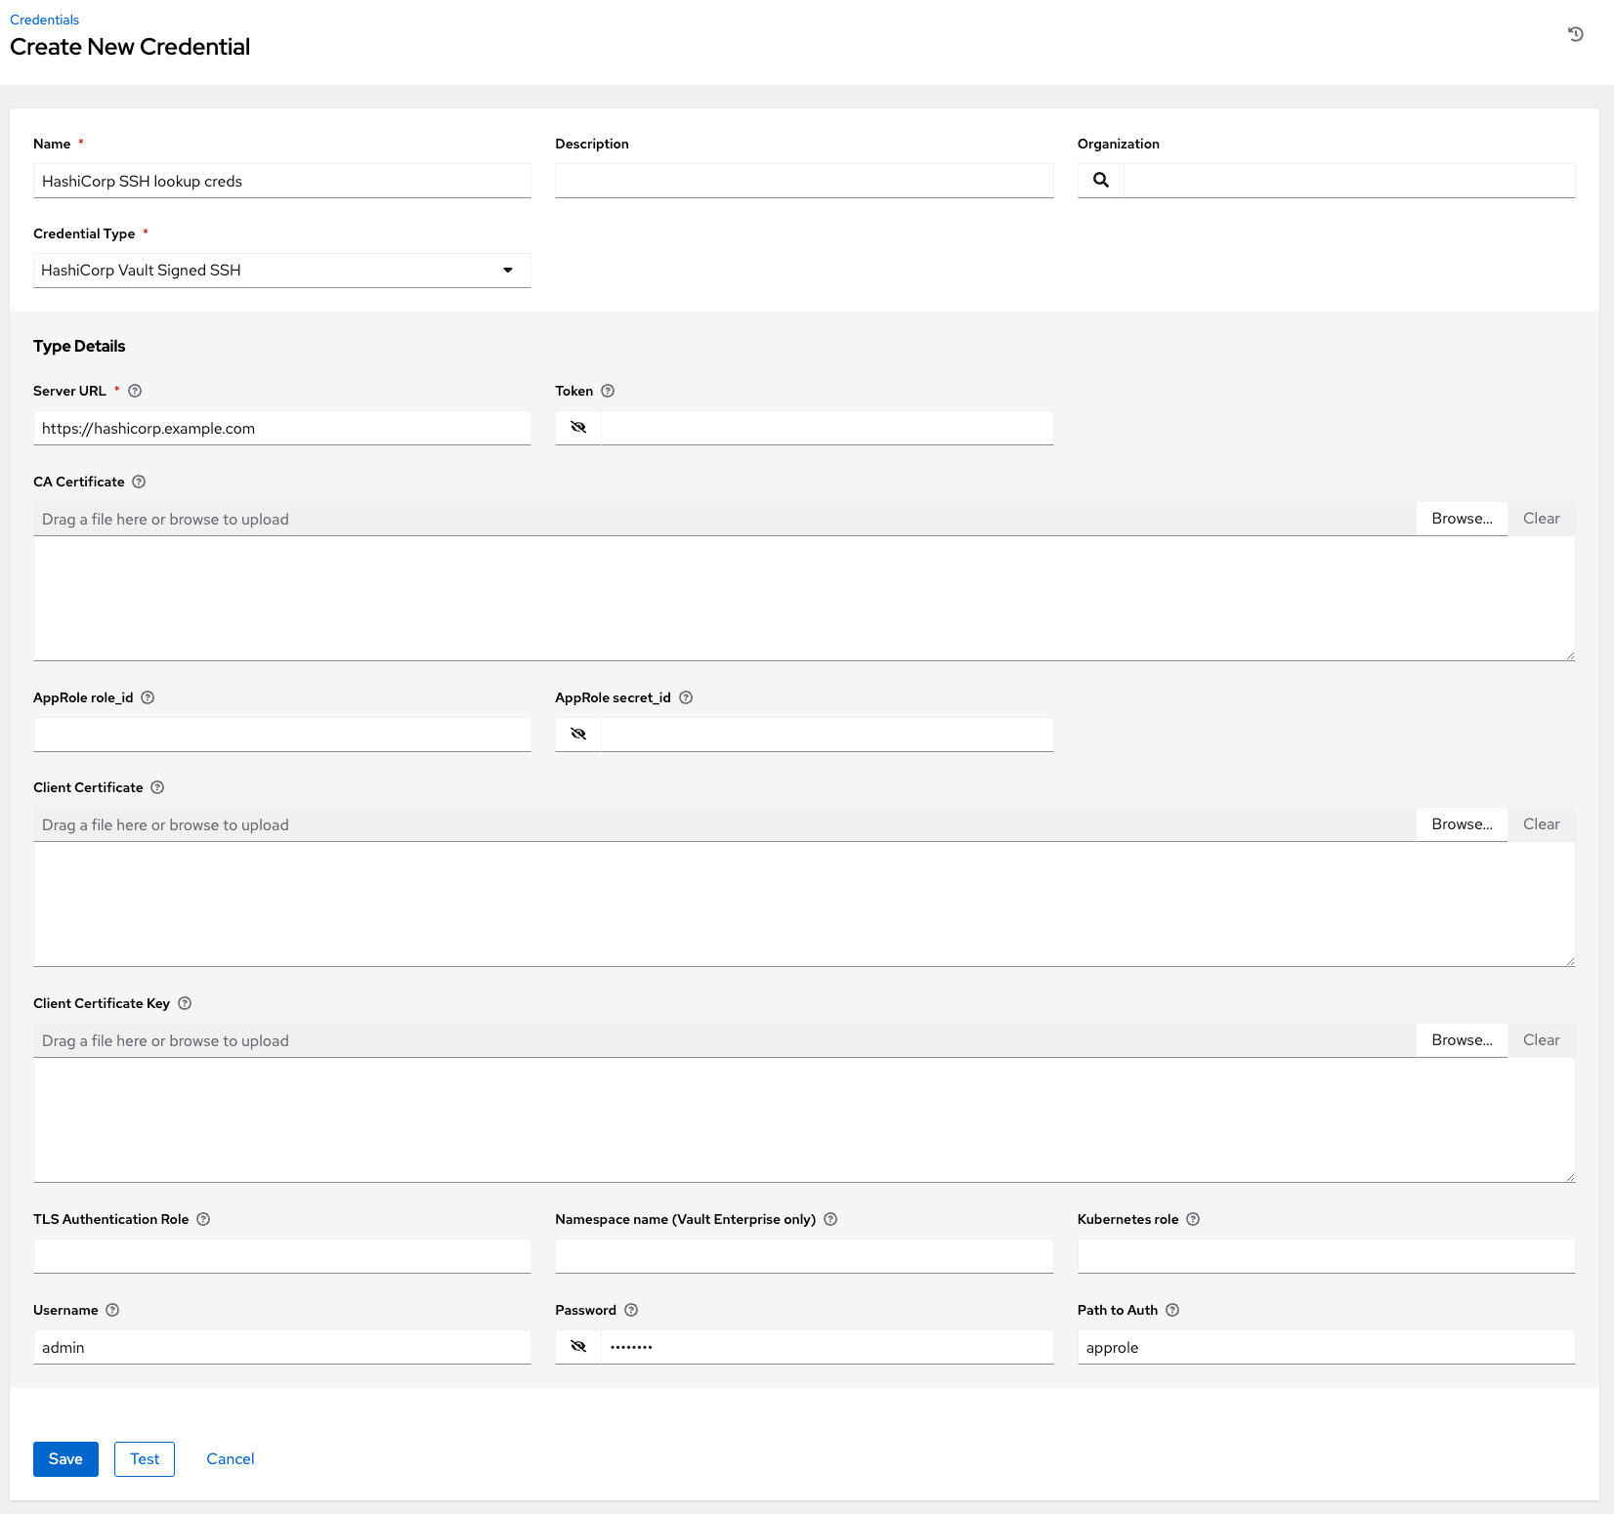Open the Client Certificate help tooltip

[156, 787]
